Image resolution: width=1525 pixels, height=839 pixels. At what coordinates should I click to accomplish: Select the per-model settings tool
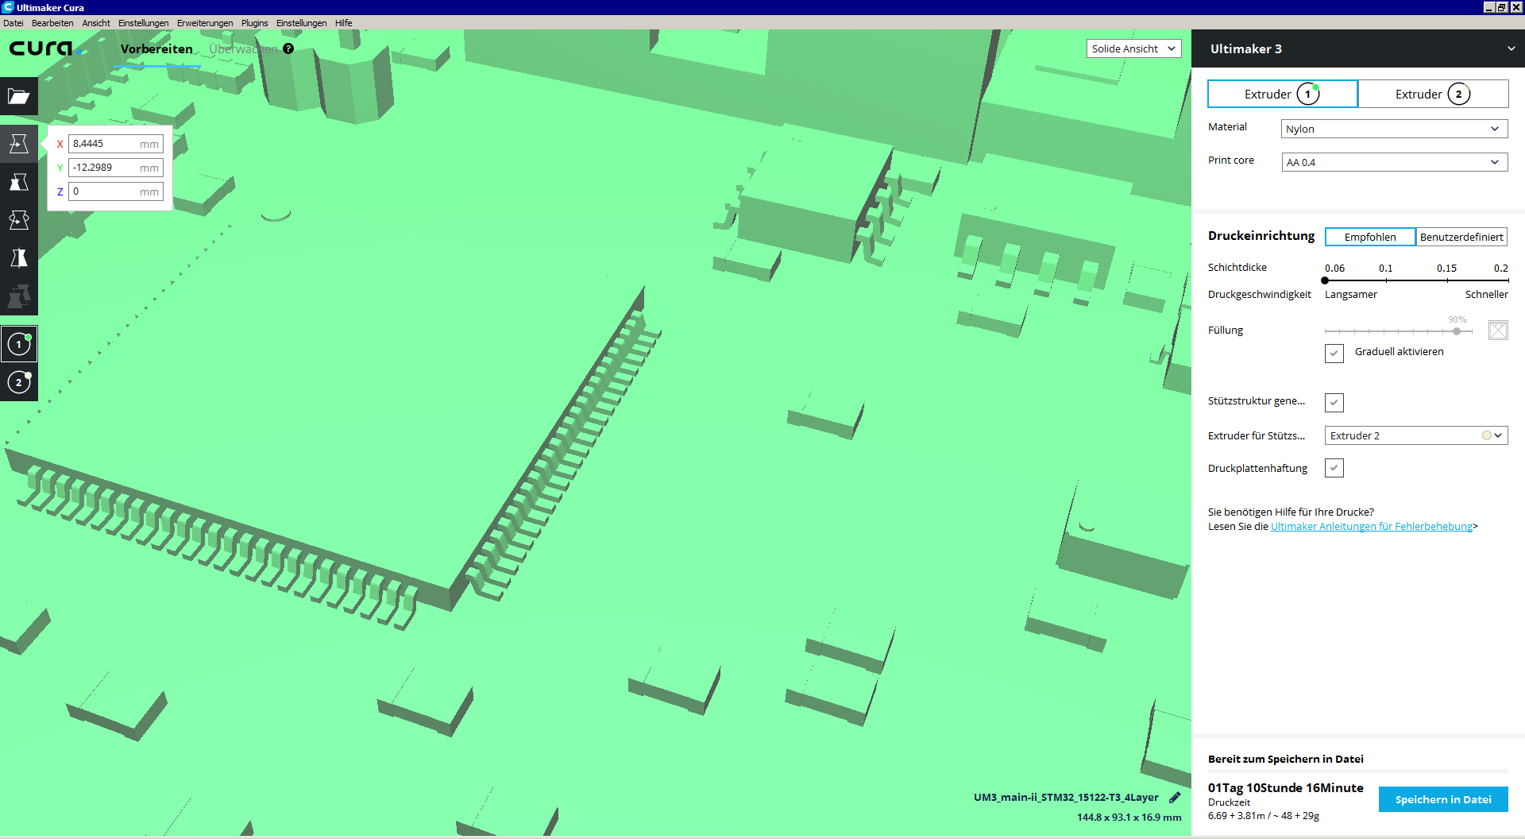point(19,296)
